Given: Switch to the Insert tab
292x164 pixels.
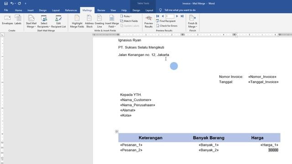Looking at the screenshot, I should 31,10.
